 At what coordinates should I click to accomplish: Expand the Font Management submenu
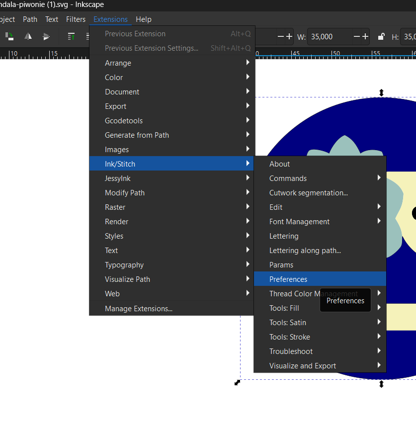tap(320, 222)
